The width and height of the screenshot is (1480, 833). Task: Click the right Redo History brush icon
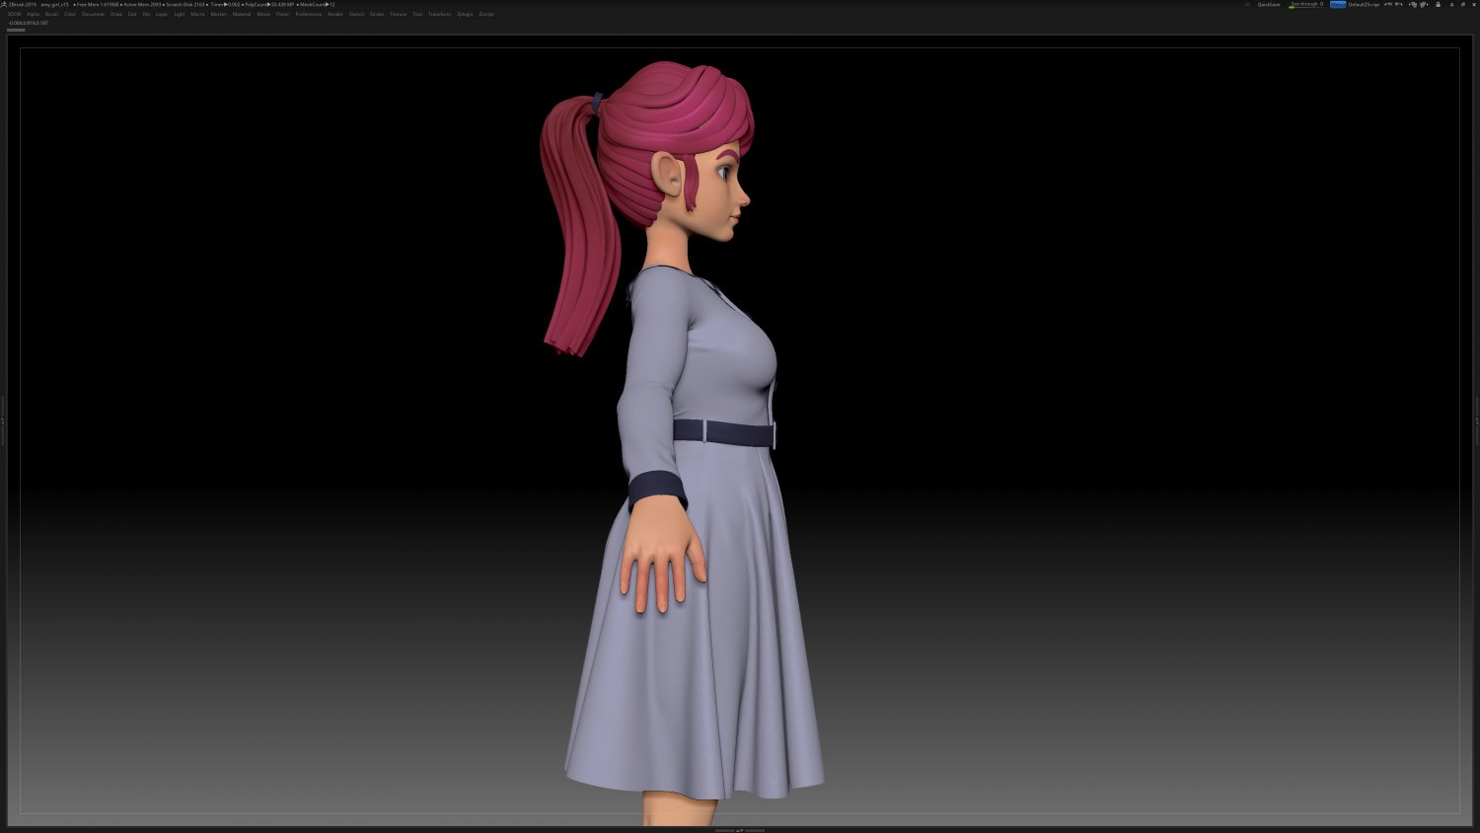tap(1423, 4)
